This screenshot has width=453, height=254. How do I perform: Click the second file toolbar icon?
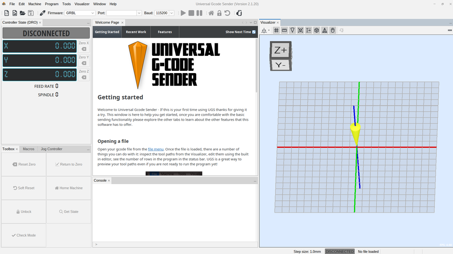pyautogui.click(x=15, y=13)
